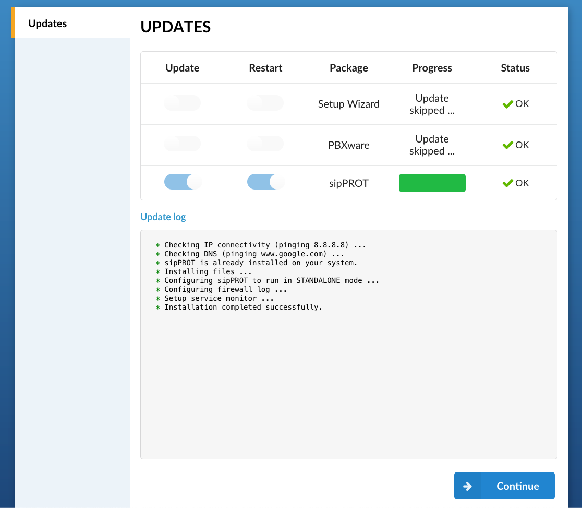Click PBXware's "Update skipped" progress text

coord(432,145)
